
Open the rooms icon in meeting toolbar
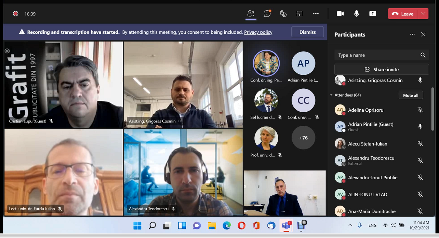[x=300, y=14]
